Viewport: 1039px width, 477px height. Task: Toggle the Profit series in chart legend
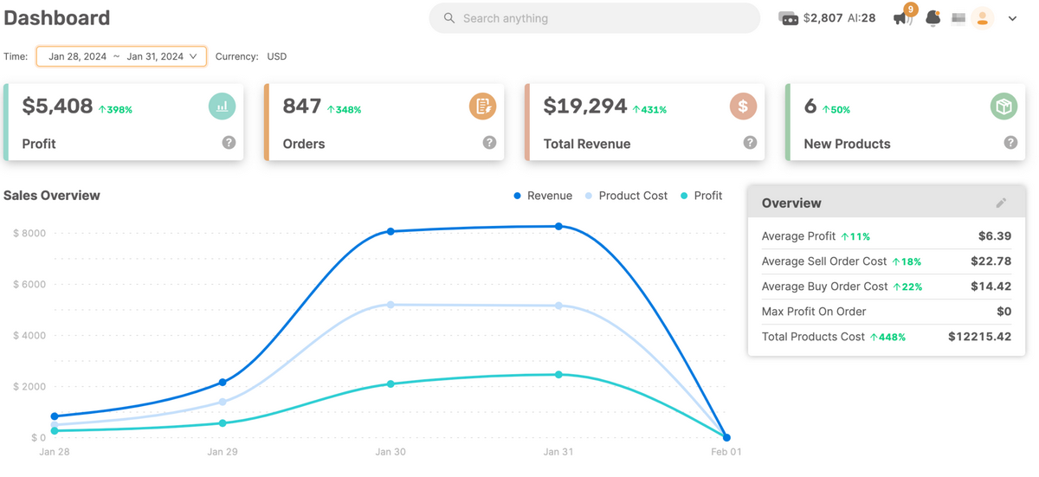(701, 196)
